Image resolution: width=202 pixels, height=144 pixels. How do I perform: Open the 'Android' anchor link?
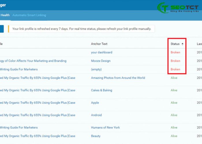(96, 115)
